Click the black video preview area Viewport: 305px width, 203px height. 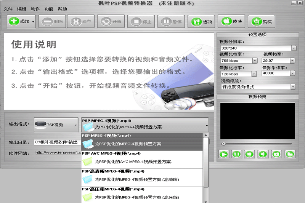point(257,121)
